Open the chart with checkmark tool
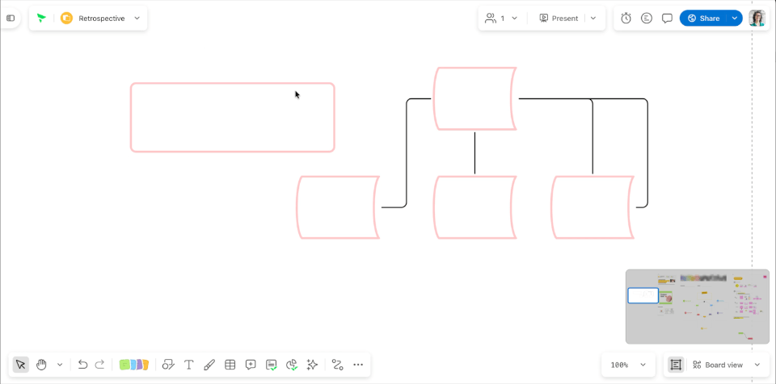 [x=292, y=365]
